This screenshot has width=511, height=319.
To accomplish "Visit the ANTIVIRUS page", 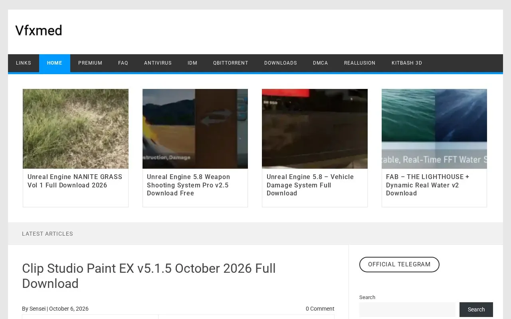I will (x=158, y=63).
